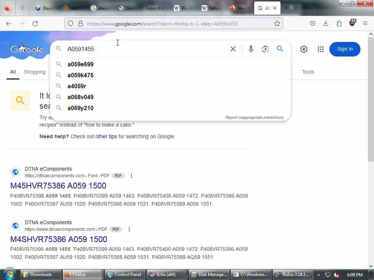Click Report inappropriate predictions

click(x=254, y=117)
